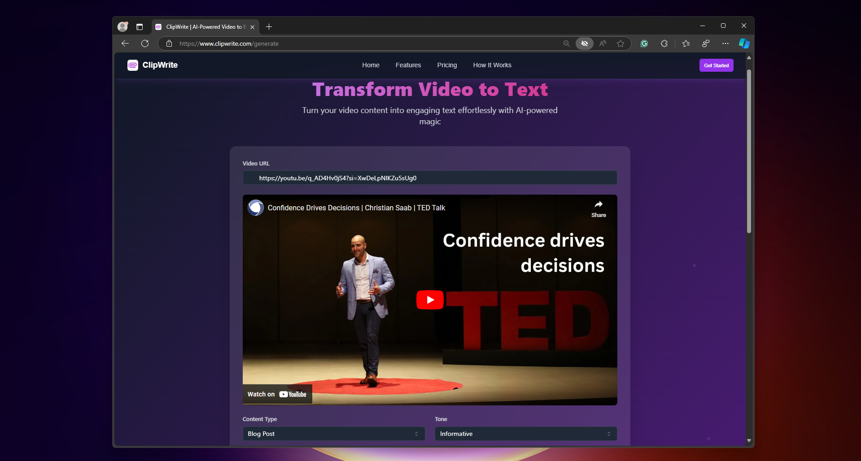Open the Pricing nav item

447,65
